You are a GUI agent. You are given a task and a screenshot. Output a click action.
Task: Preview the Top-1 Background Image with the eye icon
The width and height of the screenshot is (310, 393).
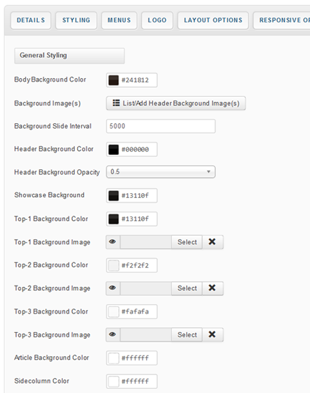[113, 242]
